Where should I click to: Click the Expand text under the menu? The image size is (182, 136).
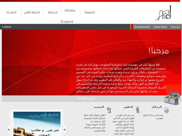coord(67,22)
